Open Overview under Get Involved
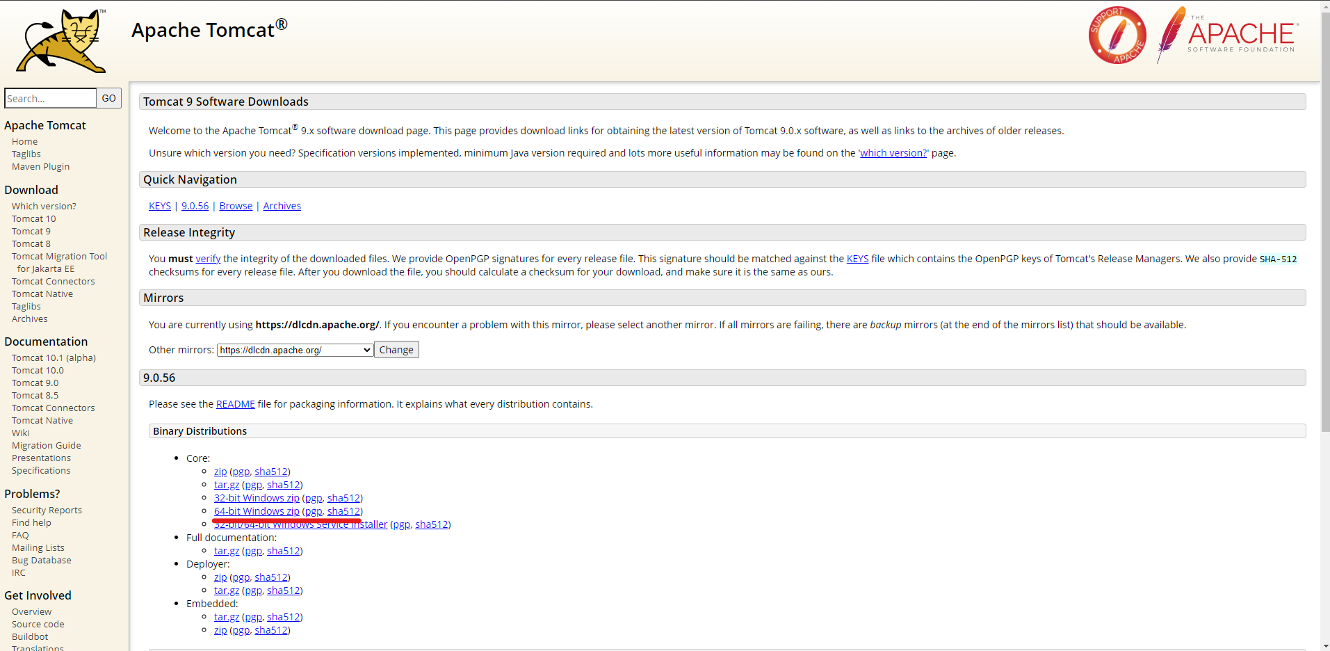Screen dimensions: 1330x651 [x=32, y=611]
